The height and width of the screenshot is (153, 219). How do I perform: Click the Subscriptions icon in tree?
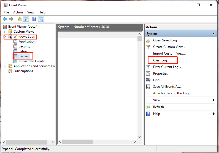(x=10, y=71)
